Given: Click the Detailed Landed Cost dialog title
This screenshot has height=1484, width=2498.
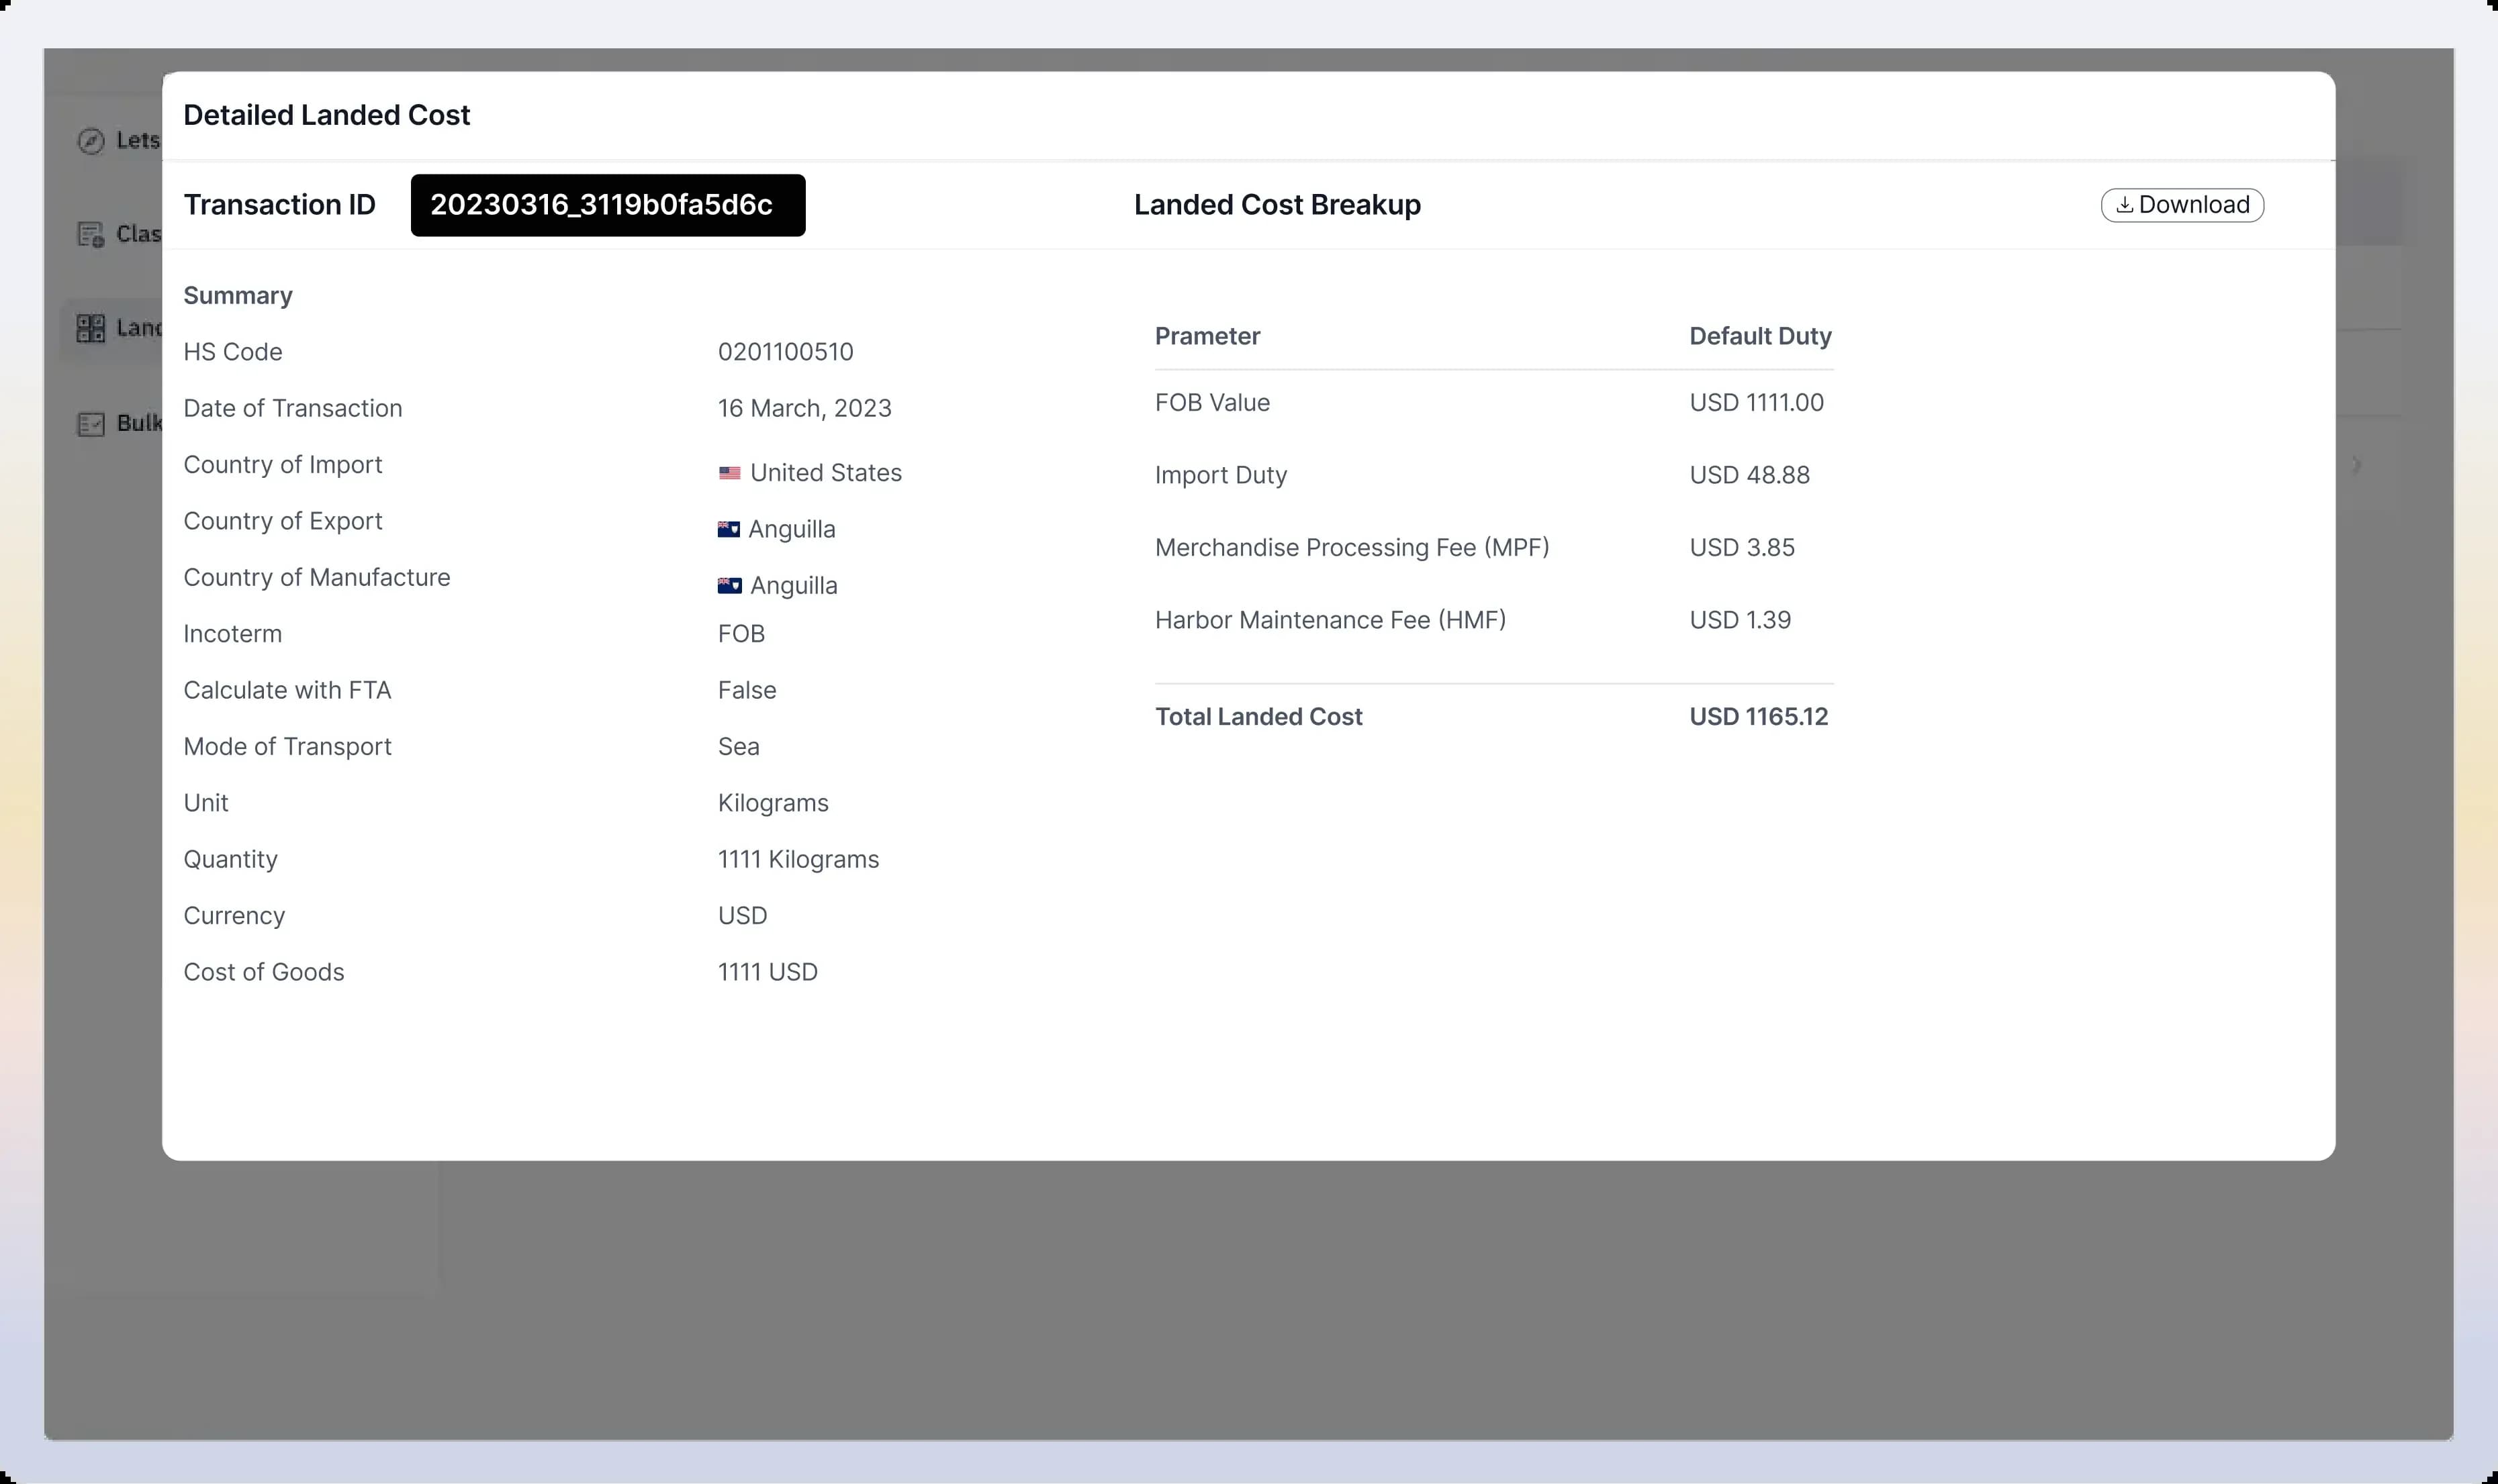Looking at the screenshot, I should (326, 115).
